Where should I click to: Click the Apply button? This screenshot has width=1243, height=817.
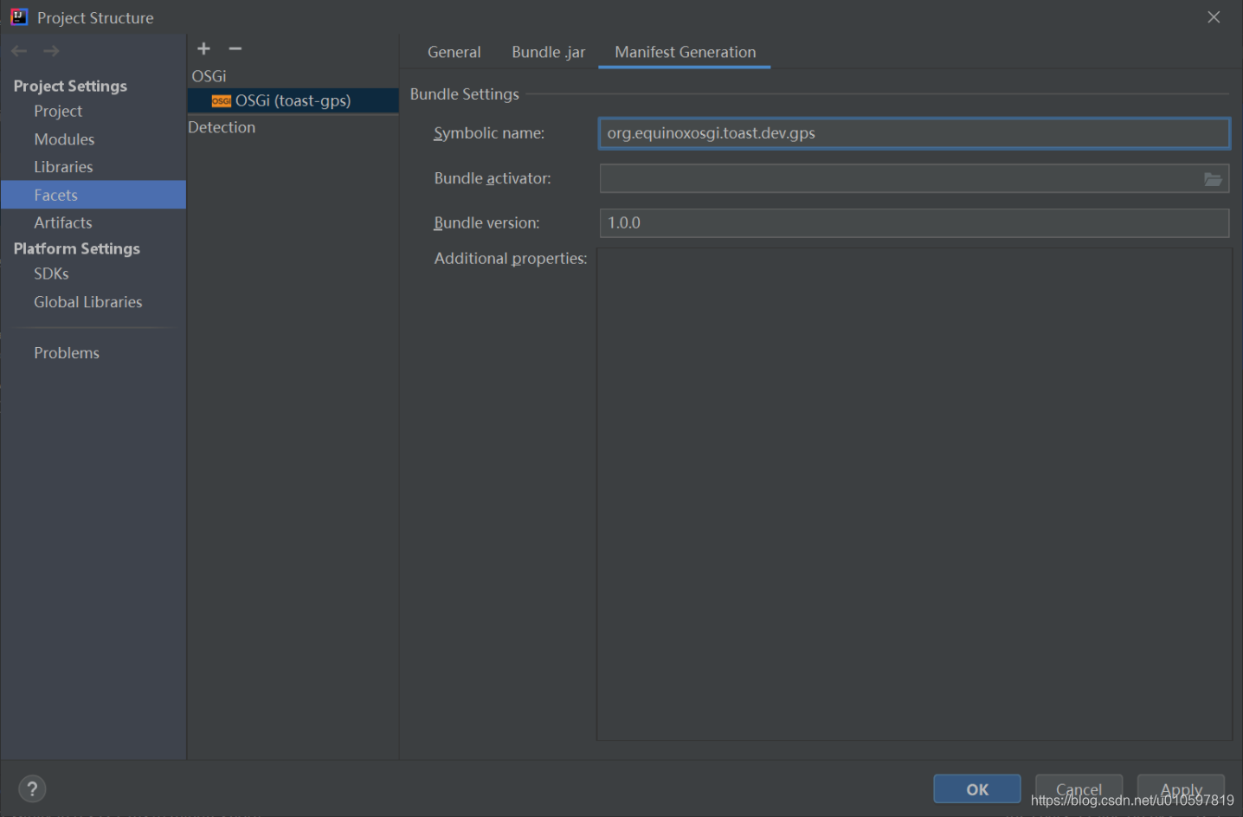(1181, 788)
